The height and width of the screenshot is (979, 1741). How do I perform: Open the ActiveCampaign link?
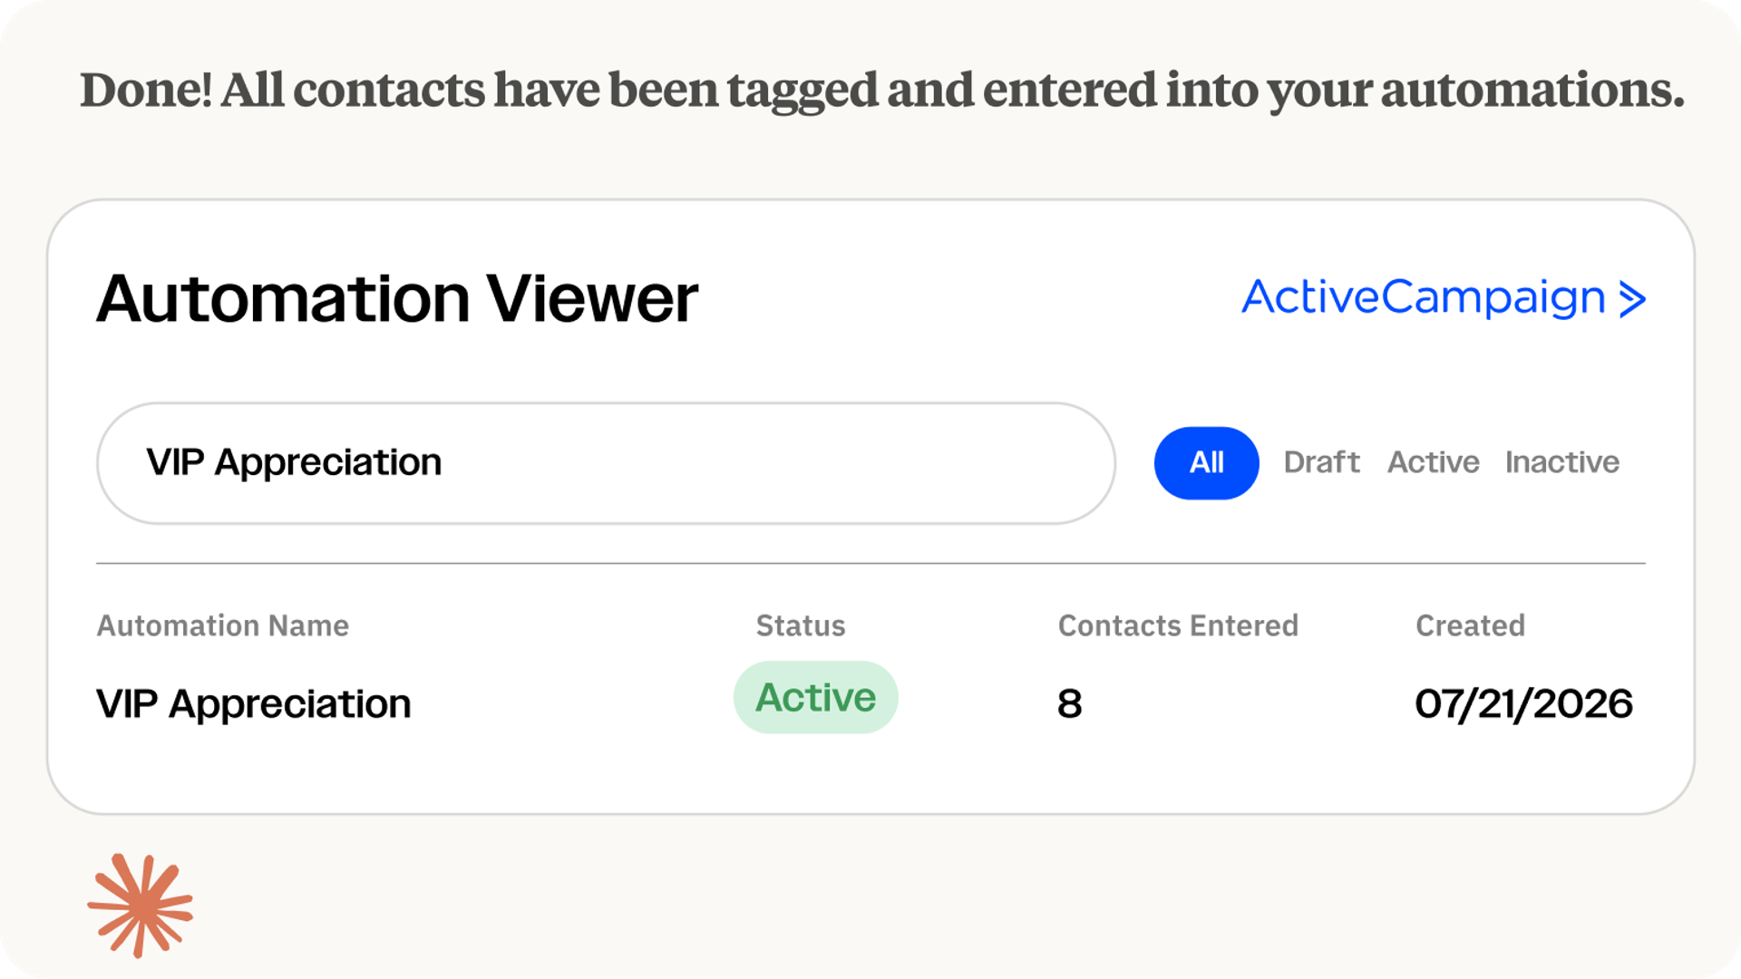point(1444,298)
